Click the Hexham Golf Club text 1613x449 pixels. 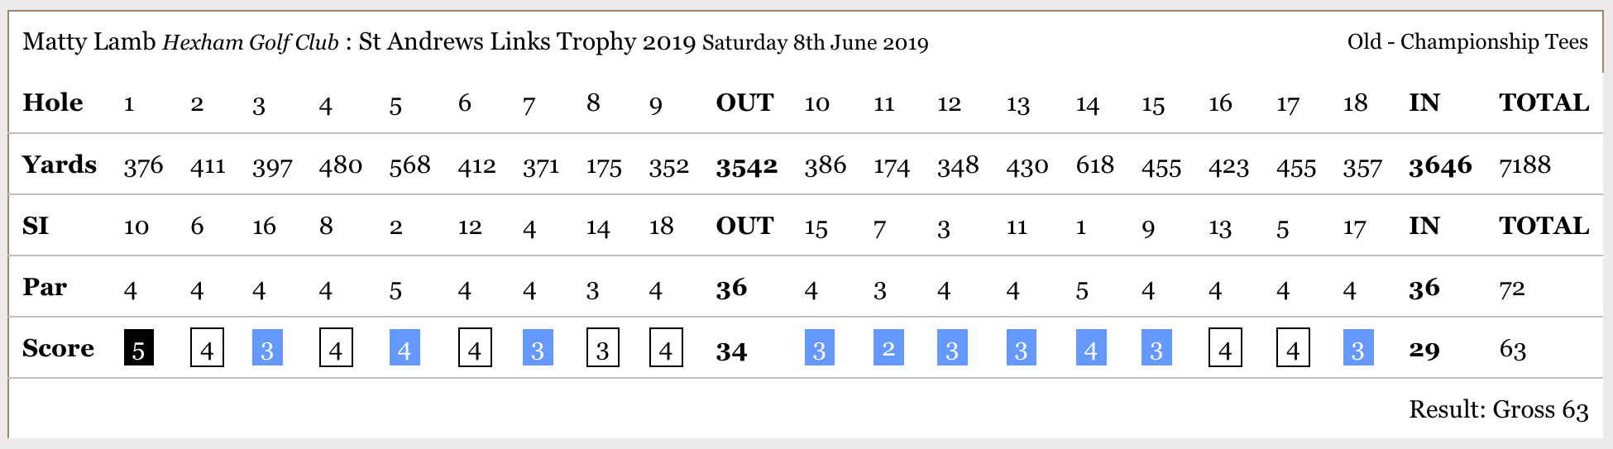click(x=251, y=43)
